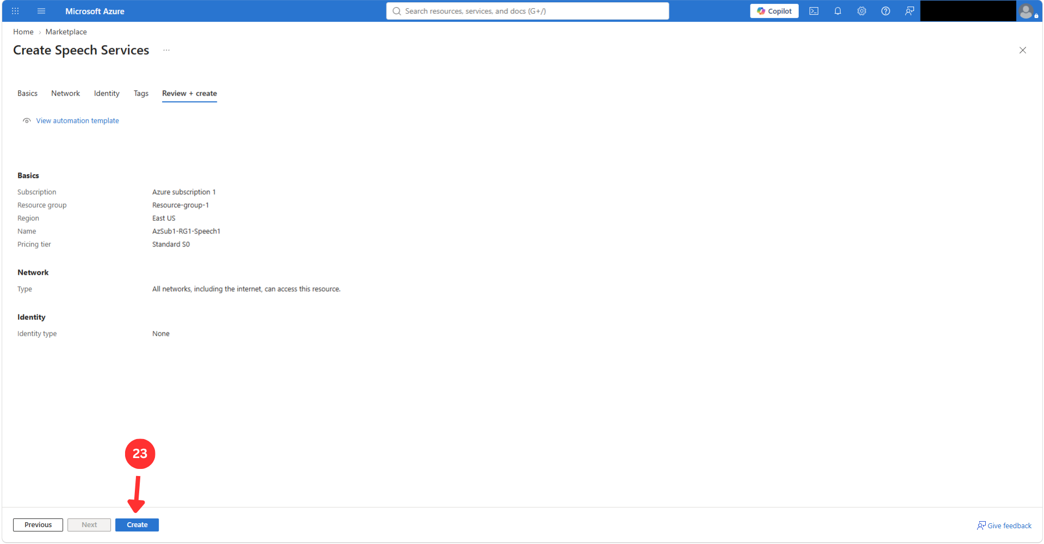Click the Microsoft Azure logo text
Viewport: 1044px width, 544px height.
point(95,11)
